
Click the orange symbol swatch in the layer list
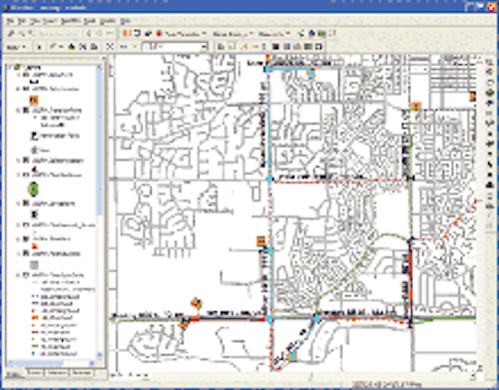(x=34, y=100)
